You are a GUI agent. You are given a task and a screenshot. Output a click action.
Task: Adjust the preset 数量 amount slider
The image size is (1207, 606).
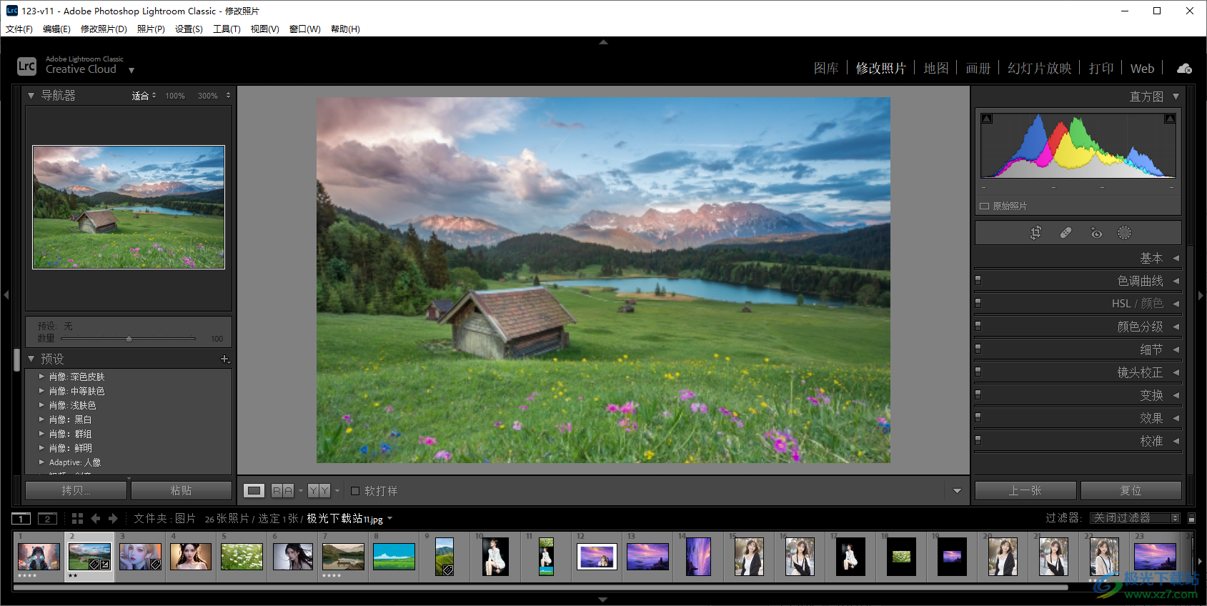[x=129, y=339]
